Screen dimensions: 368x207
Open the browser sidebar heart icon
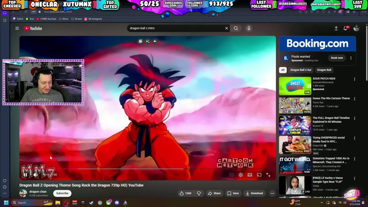point(5,181)
